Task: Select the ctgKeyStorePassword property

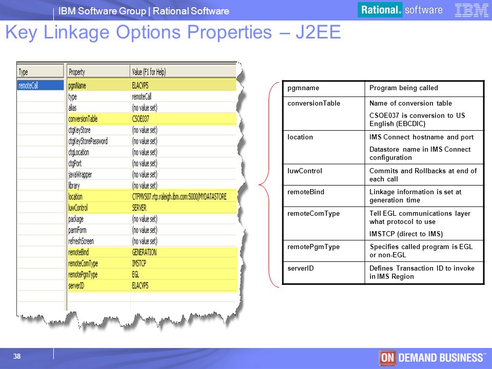Action: 88,141
